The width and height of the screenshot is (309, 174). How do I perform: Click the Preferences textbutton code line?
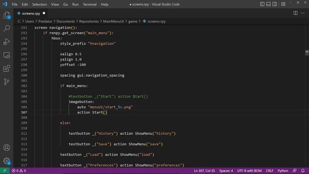point(122,165)
